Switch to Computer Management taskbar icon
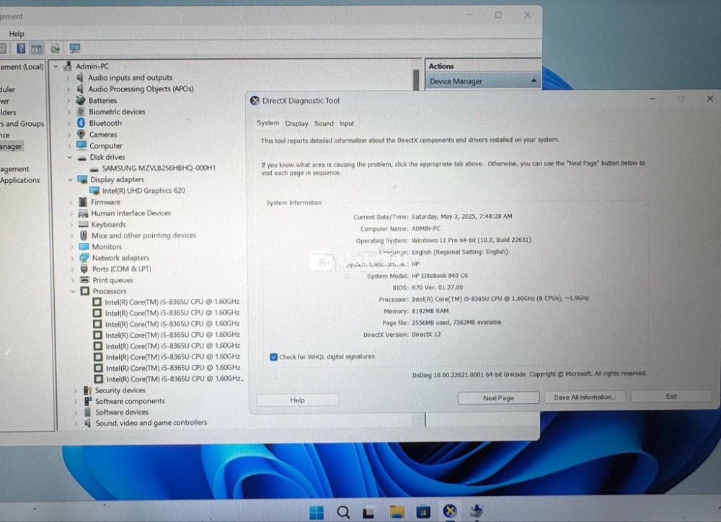Image resolution: width=721 pixels, height=522 pixels. point(477,510)
